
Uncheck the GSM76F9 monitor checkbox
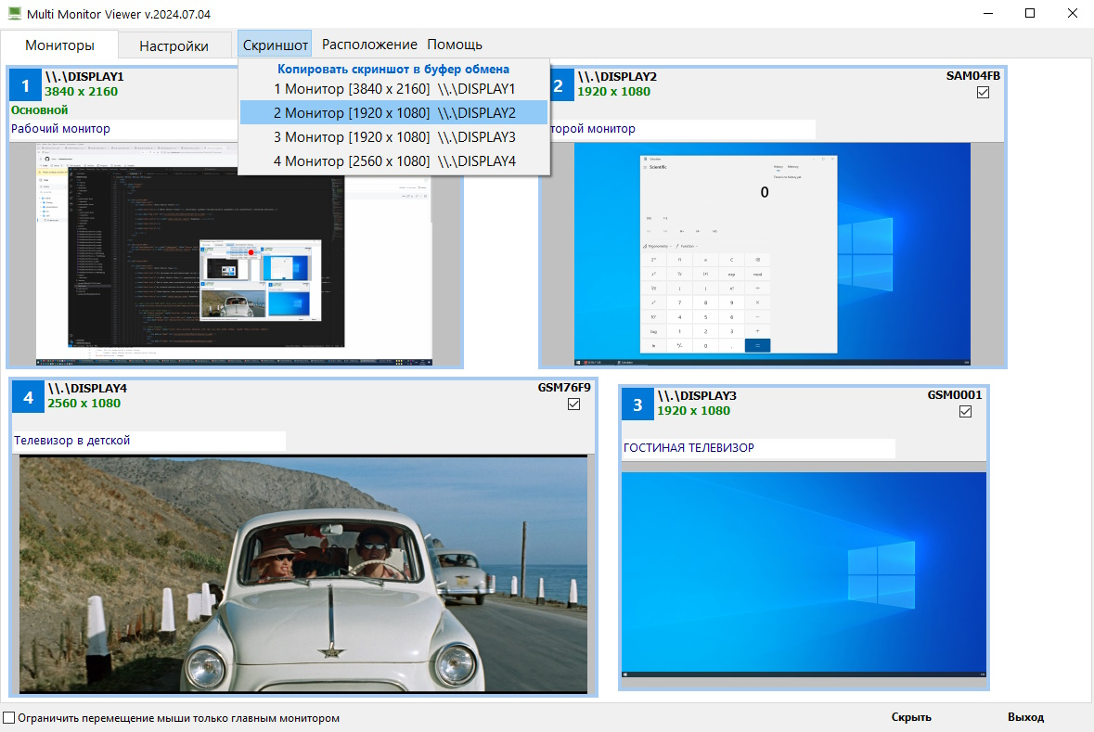coord(573,405)
